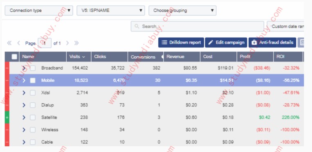Check the Broadband row checkbox
The image size is (312, 152).
[x=33, y=68]
